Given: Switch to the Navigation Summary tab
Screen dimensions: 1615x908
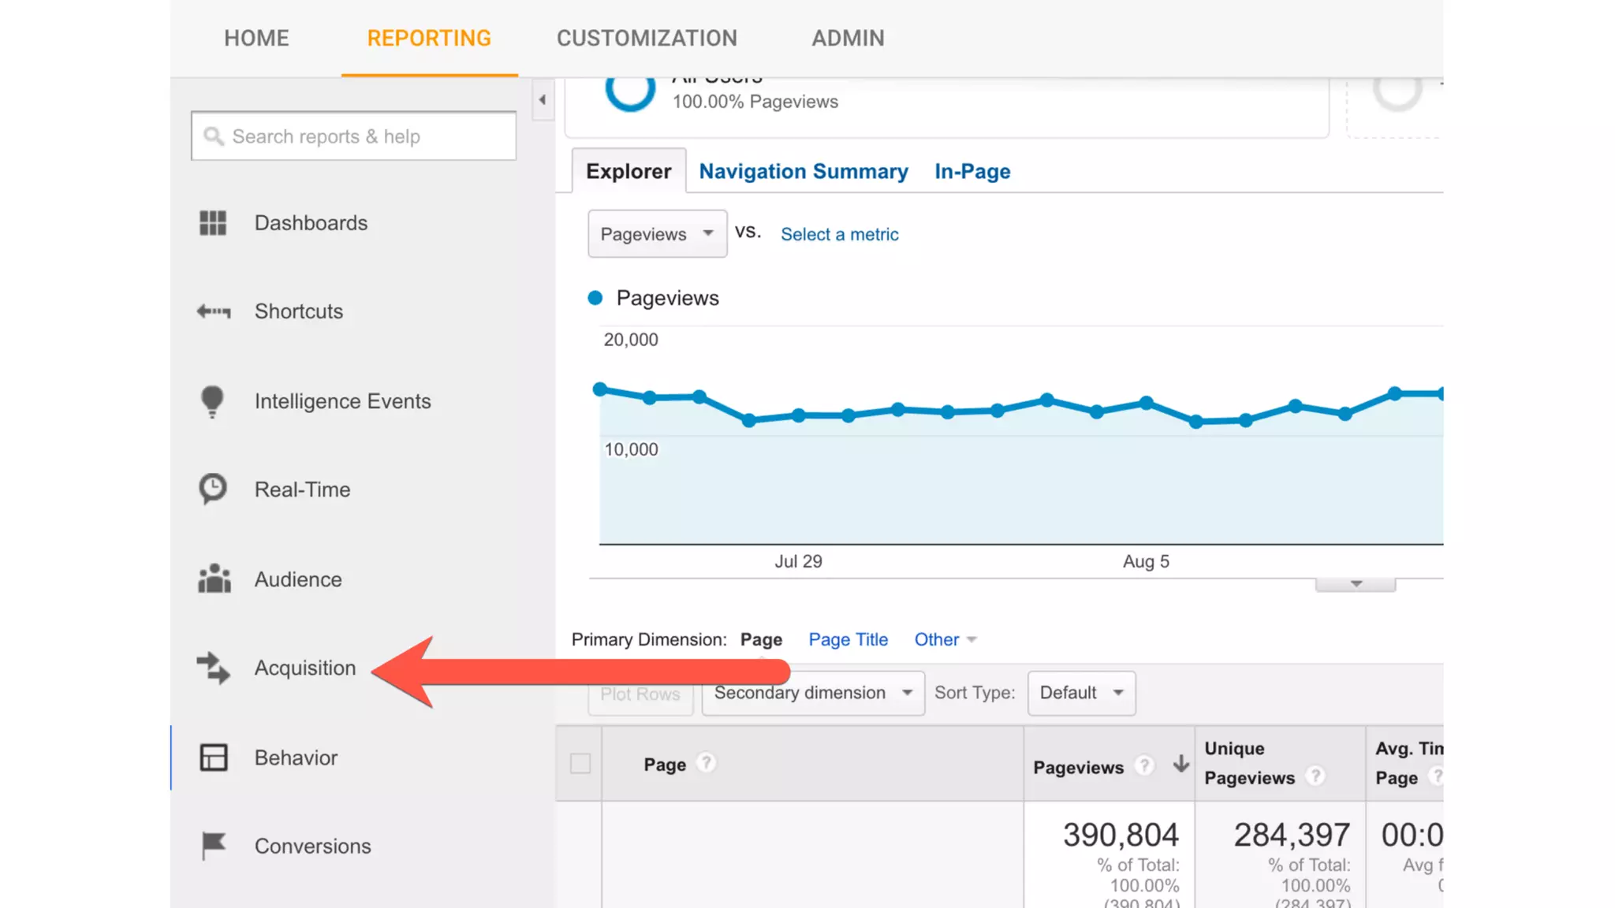Looking at the screenshot, I should coord(803,171).
